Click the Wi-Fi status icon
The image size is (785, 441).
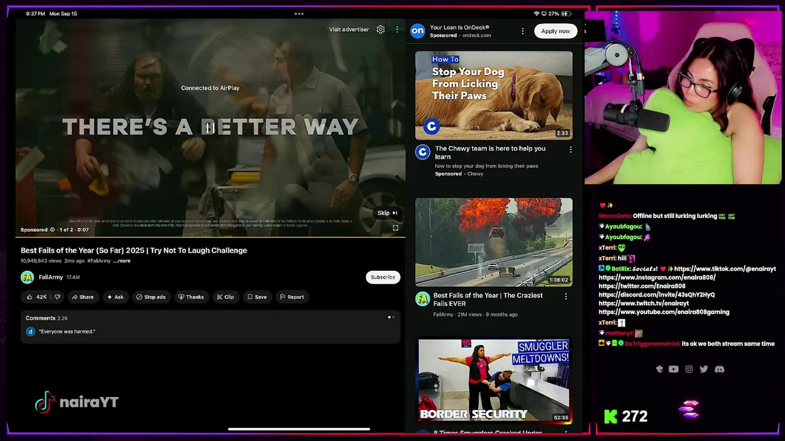pyautogui.click(x=537, y=13)
